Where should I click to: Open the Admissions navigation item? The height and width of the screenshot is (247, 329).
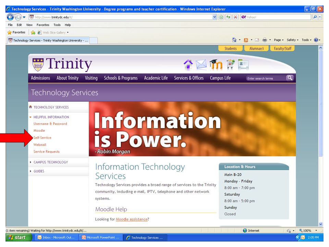[x=40, y=78]
